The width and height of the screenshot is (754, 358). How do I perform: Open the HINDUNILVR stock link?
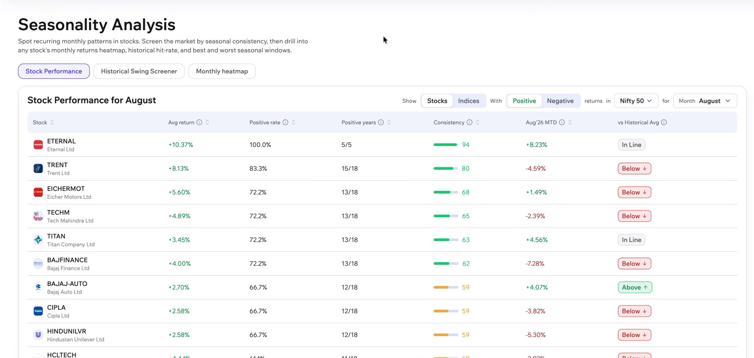[67, 331]
